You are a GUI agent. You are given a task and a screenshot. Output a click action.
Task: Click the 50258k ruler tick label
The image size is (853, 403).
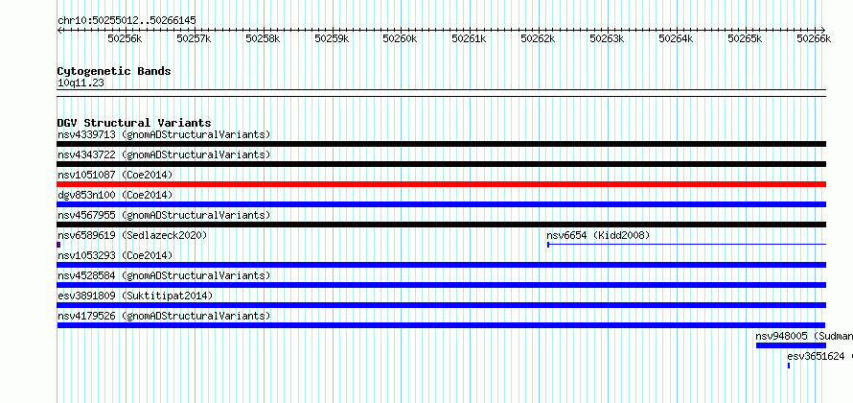click(x=263, y=38)
